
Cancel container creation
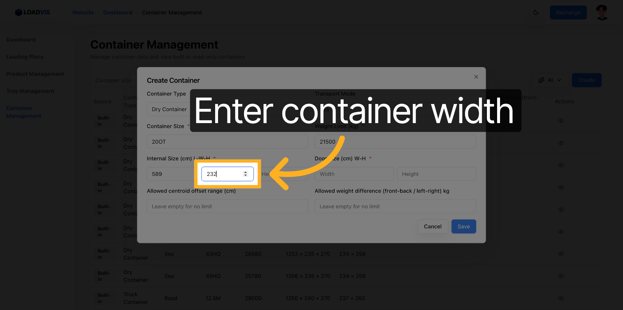(432, 226)
